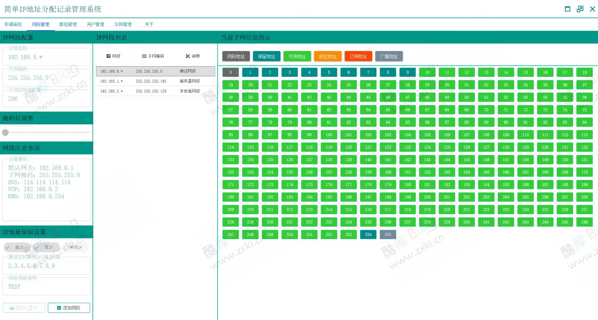Open the 申请审批 tab
598x320 pixels.
(x=13, y=25)
